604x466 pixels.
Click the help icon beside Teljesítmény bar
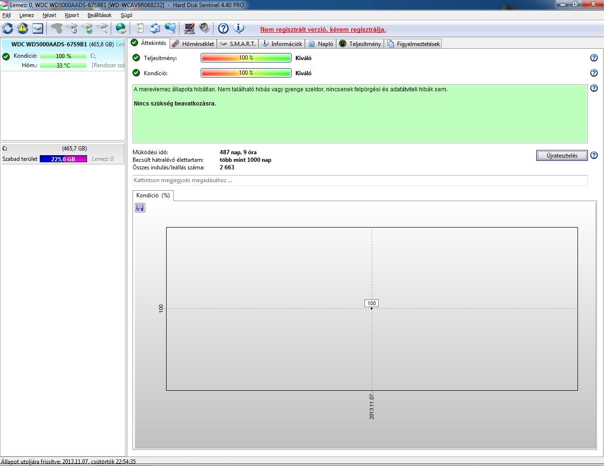[594, 58]
